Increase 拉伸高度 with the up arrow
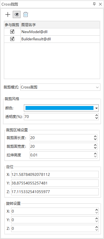Viewport: 104px width, 239px height. 95,154
